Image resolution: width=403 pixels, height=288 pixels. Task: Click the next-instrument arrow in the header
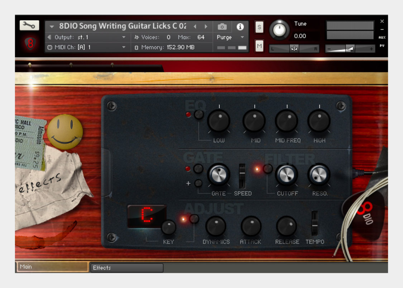[x=206, y=26]
